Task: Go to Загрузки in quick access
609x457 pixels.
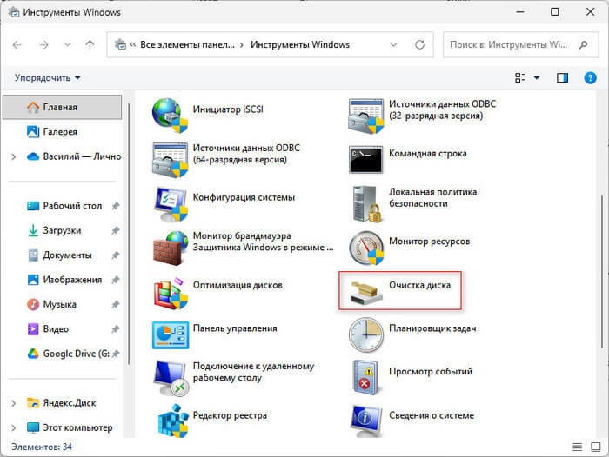Action: (x=62, y=231)
